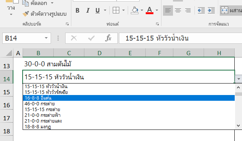Select column B header

pyautogui.click(x=38, y=53)
